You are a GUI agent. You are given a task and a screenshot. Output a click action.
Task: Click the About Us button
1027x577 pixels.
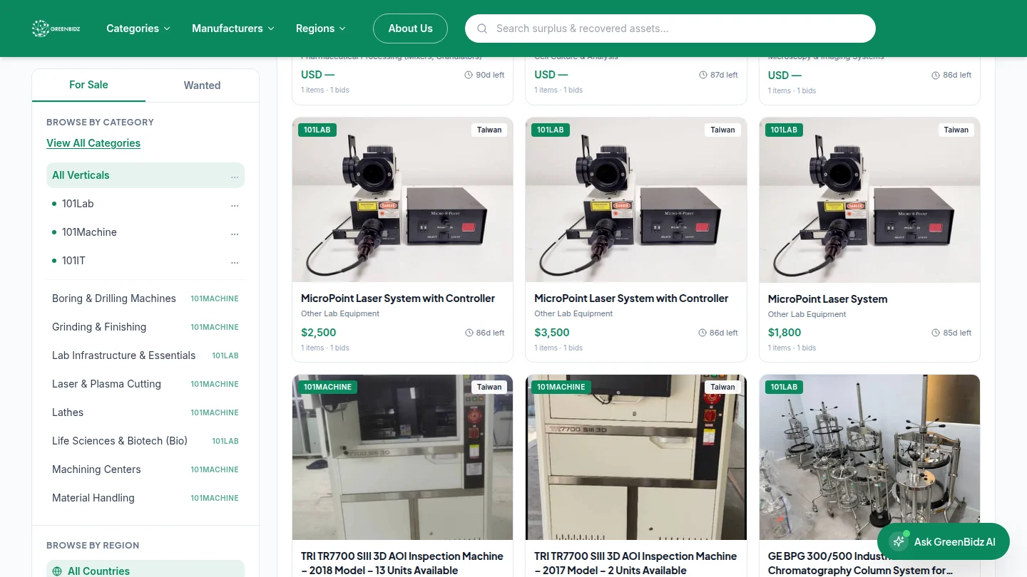[410, 28]
